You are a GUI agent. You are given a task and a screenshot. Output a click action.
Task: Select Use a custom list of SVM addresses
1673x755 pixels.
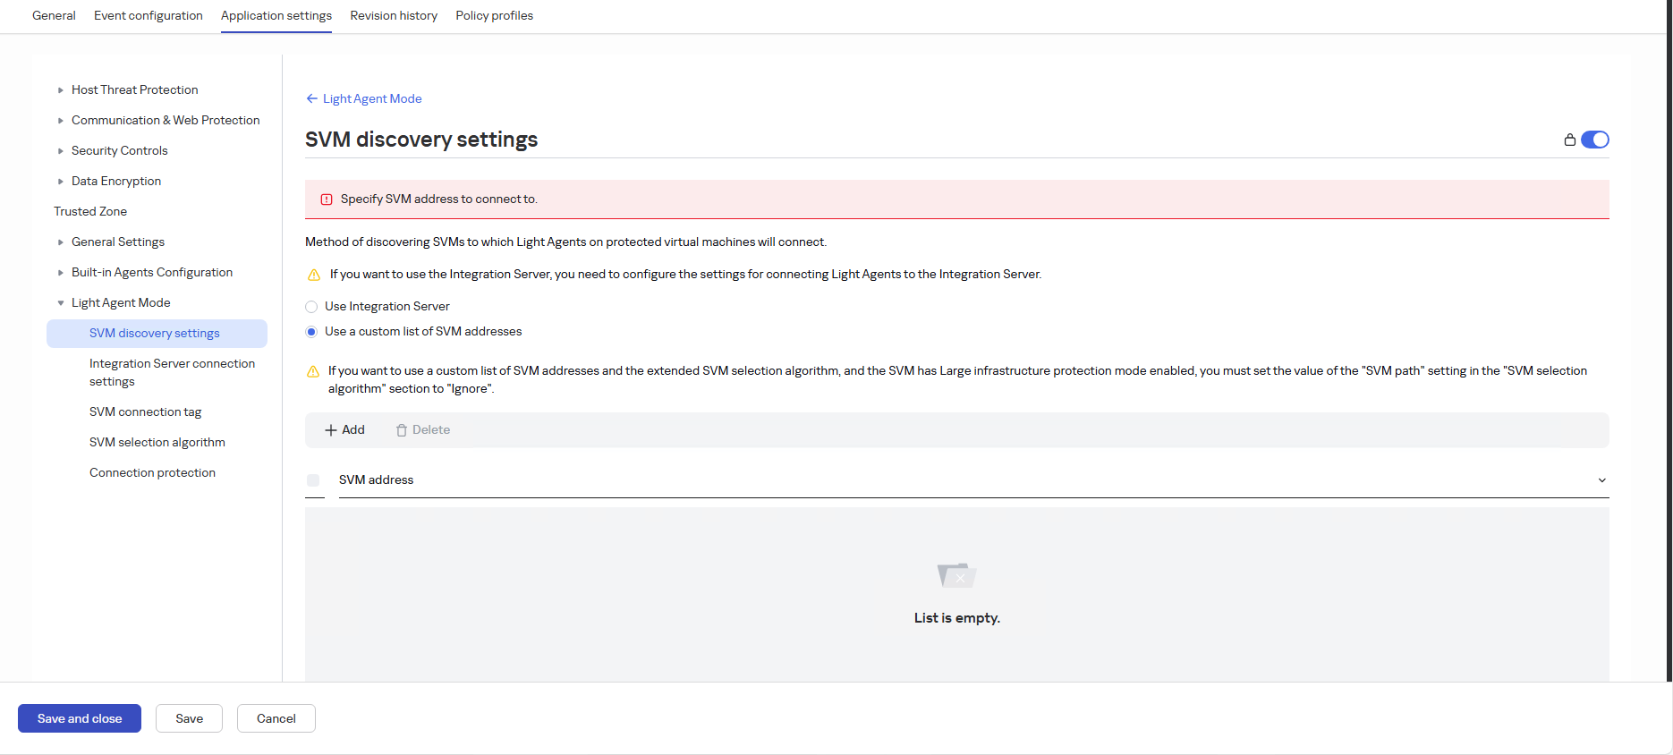tap(311, 332)
